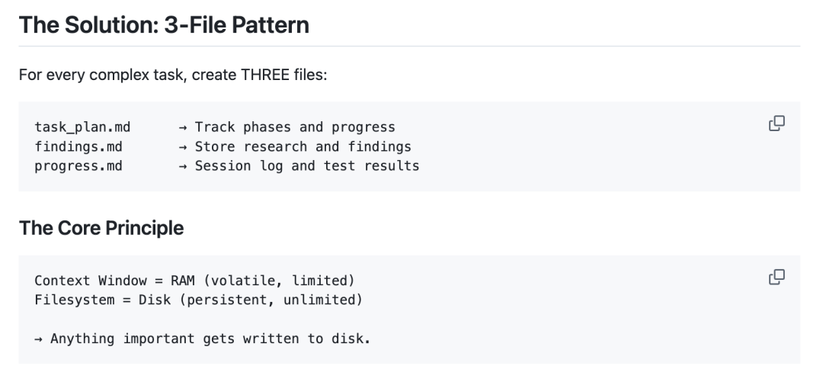Click the arrow before "Store research"
Screen dimensions: 823x382
182,146
